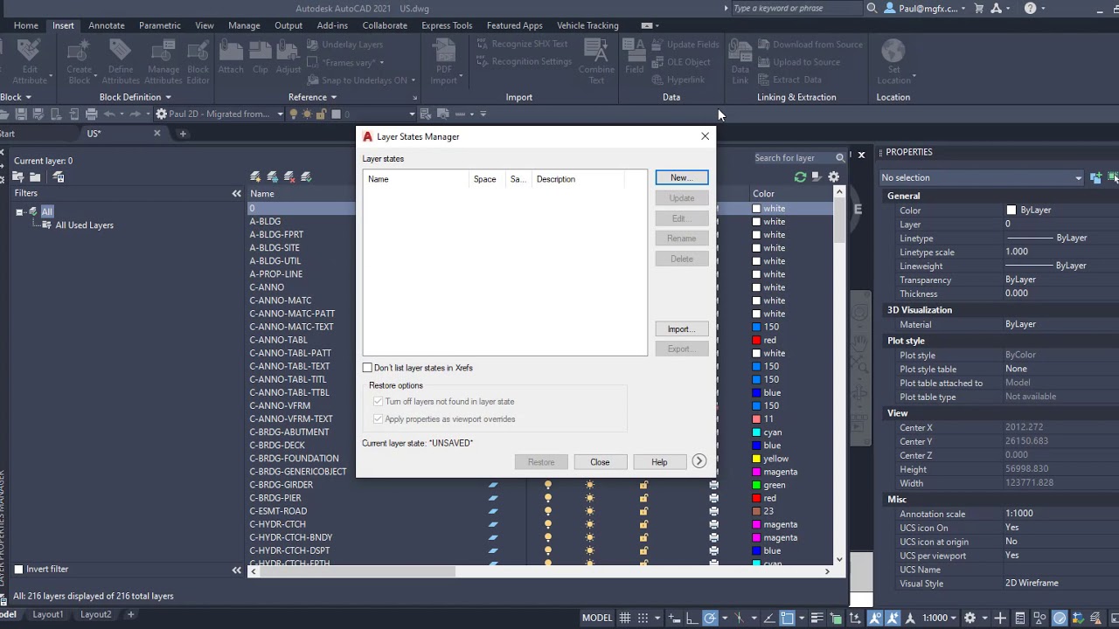Expand more restore options arrow in dialog
Image resolution: width=1119 pixels, height=629 pixels.
pos(699,461)
